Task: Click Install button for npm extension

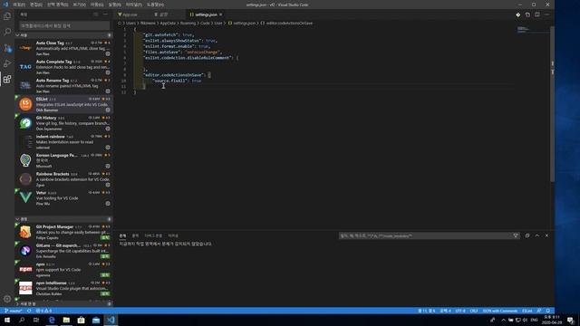Action: [x=105, y=275]
